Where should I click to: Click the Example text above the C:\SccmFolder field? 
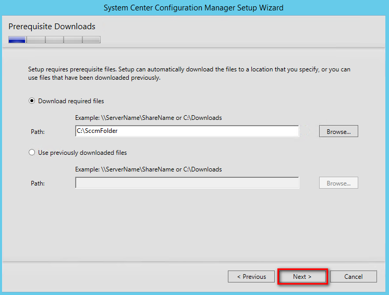tap(149, 118)
